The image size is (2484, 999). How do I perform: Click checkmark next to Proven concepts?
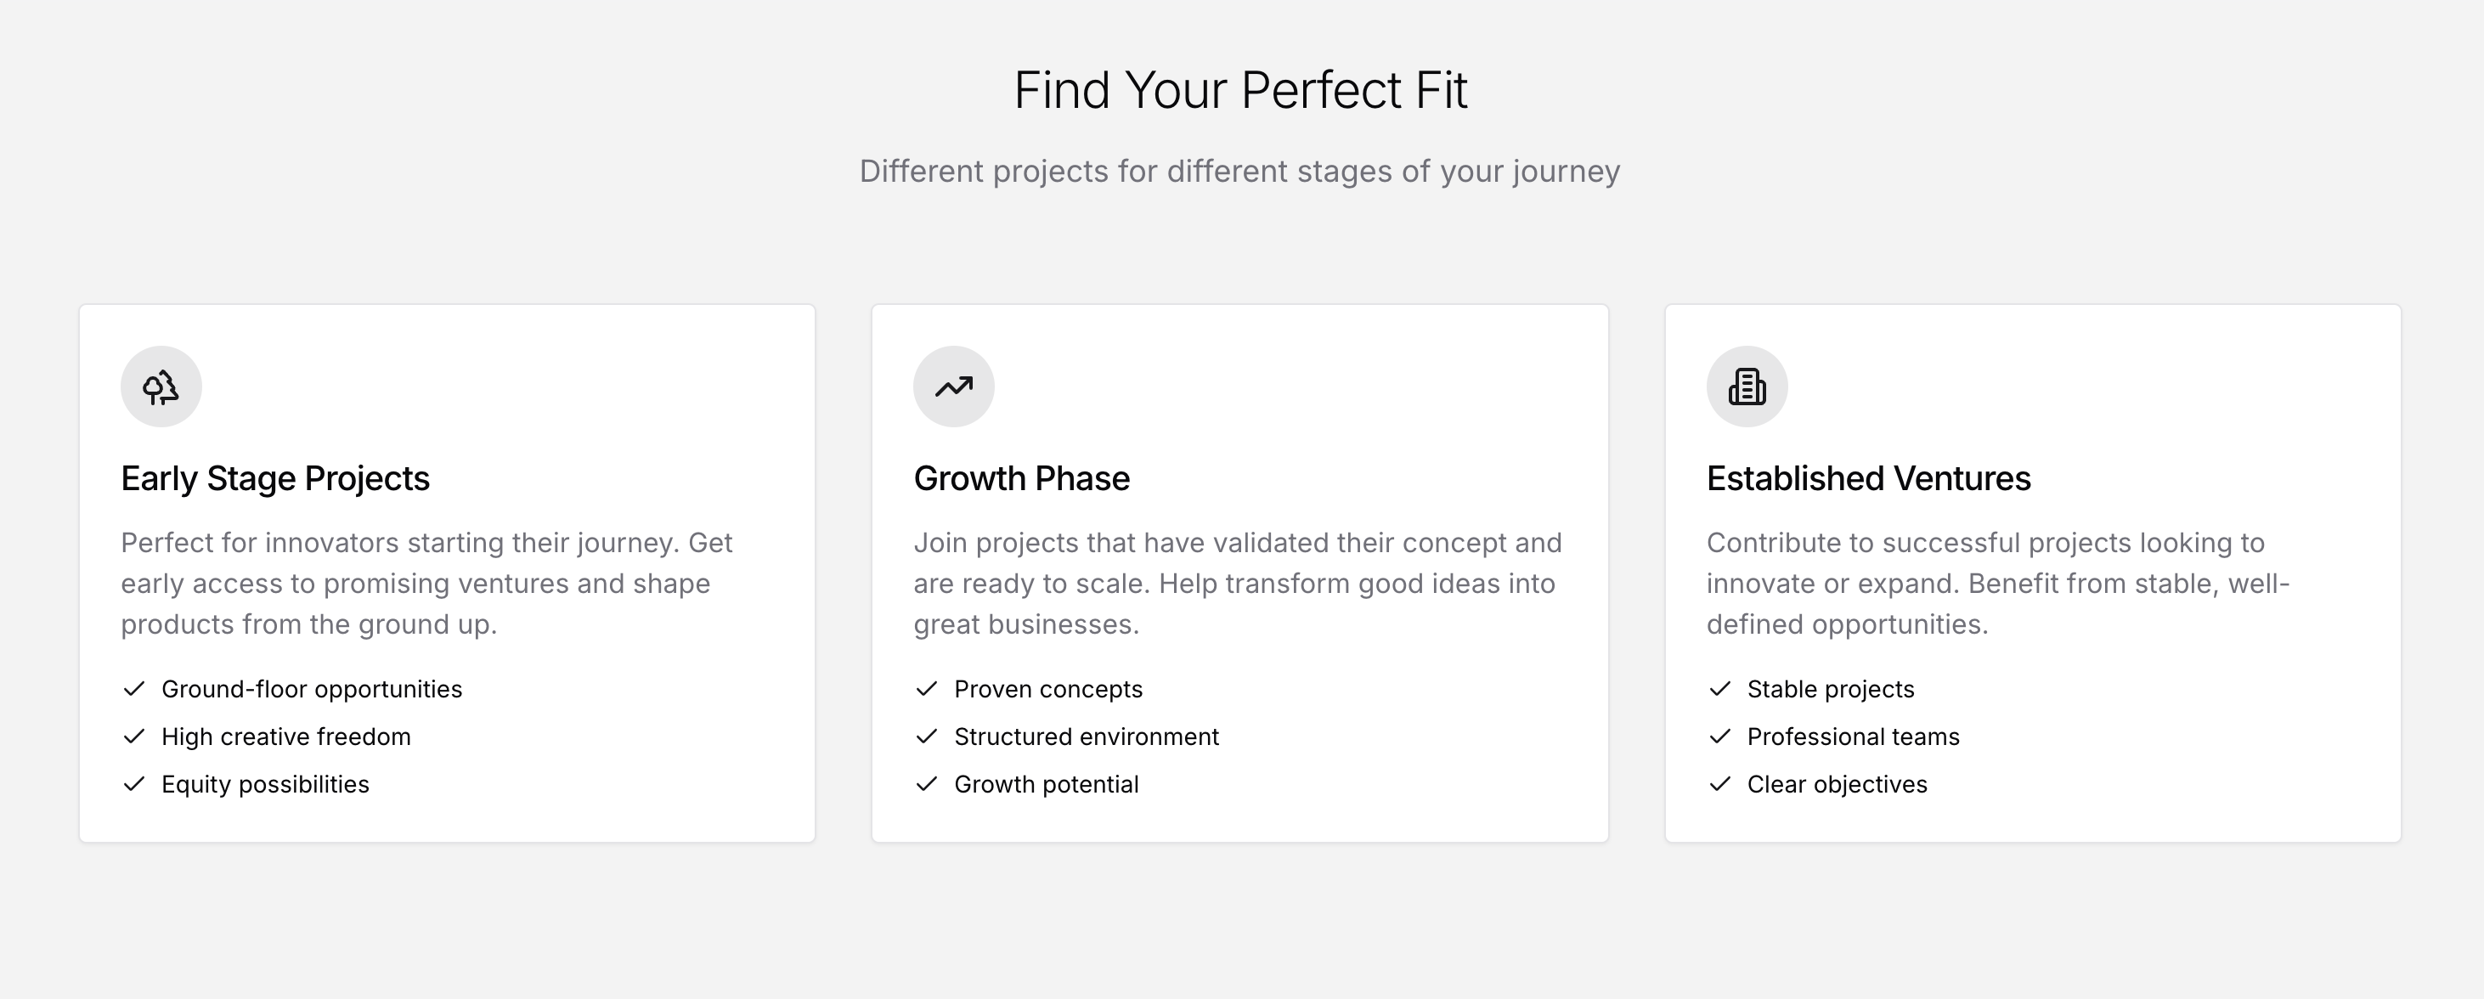[x=927, y=688]
